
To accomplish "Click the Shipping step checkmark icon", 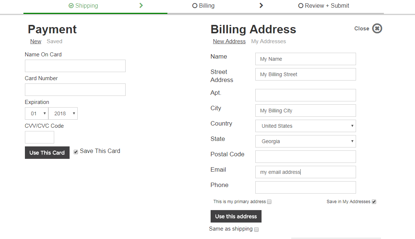I will (71, 6).
